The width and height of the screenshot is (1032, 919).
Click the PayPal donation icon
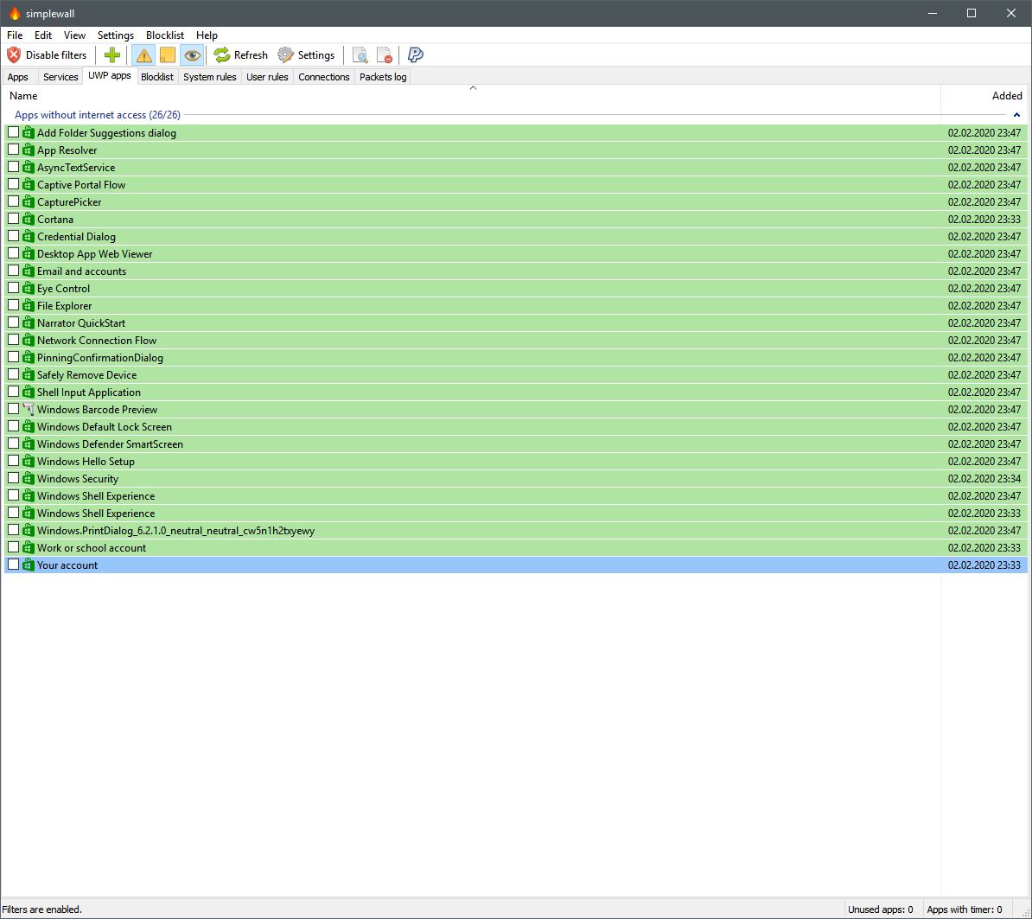coord(415,54)
